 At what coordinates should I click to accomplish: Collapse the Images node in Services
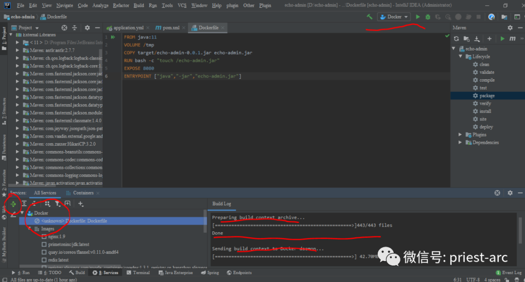click(x=30, y=229)
